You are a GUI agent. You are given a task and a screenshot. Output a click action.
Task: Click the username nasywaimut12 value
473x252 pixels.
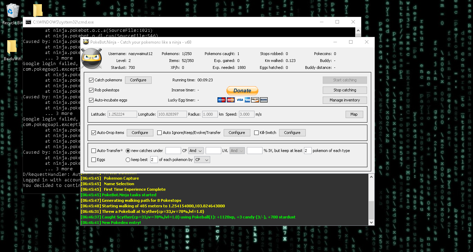(140, 54)
